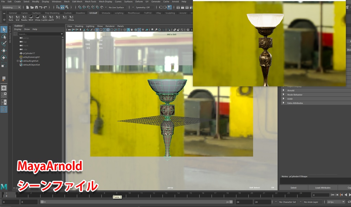Click the Open Scene folder icon
This screenshot has height=207, width=351.
click(x=32, y=8)
